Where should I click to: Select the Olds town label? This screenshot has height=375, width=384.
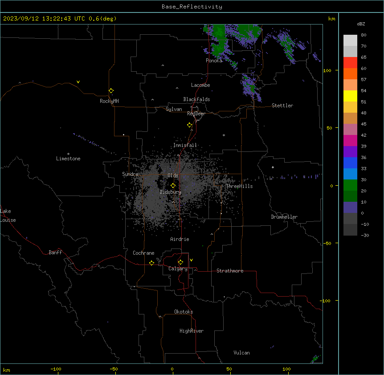pos(173,175)
